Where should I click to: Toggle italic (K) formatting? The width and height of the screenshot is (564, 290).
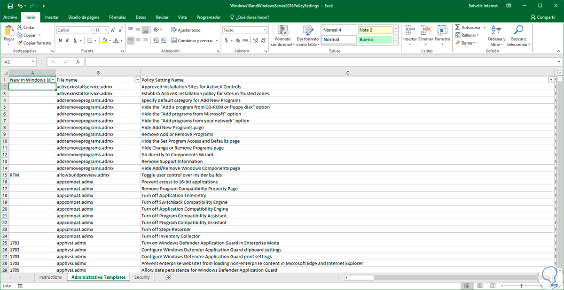68,40
